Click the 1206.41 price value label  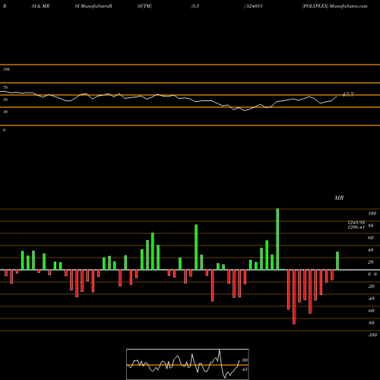tap(356, 227)
